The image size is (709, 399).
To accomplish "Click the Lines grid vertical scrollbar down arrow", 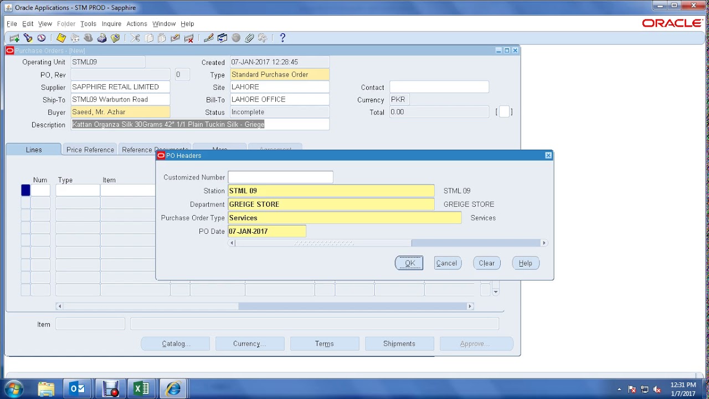I will (x=496, y=292).
